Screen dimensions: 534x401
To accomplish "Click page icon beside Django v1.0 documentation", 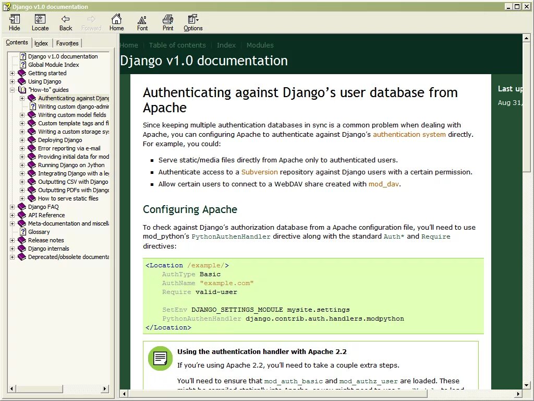I will pyautogui.click(x=23, y=56).
